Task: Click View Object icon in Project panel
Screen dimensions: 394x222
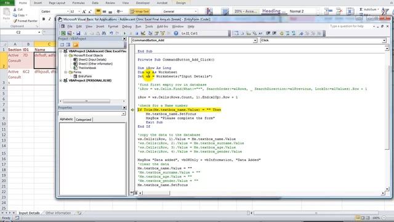Action: tap(68, 45)
